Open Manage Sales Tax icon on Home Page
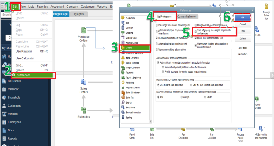274x146 pixels. tap(266, 7)
